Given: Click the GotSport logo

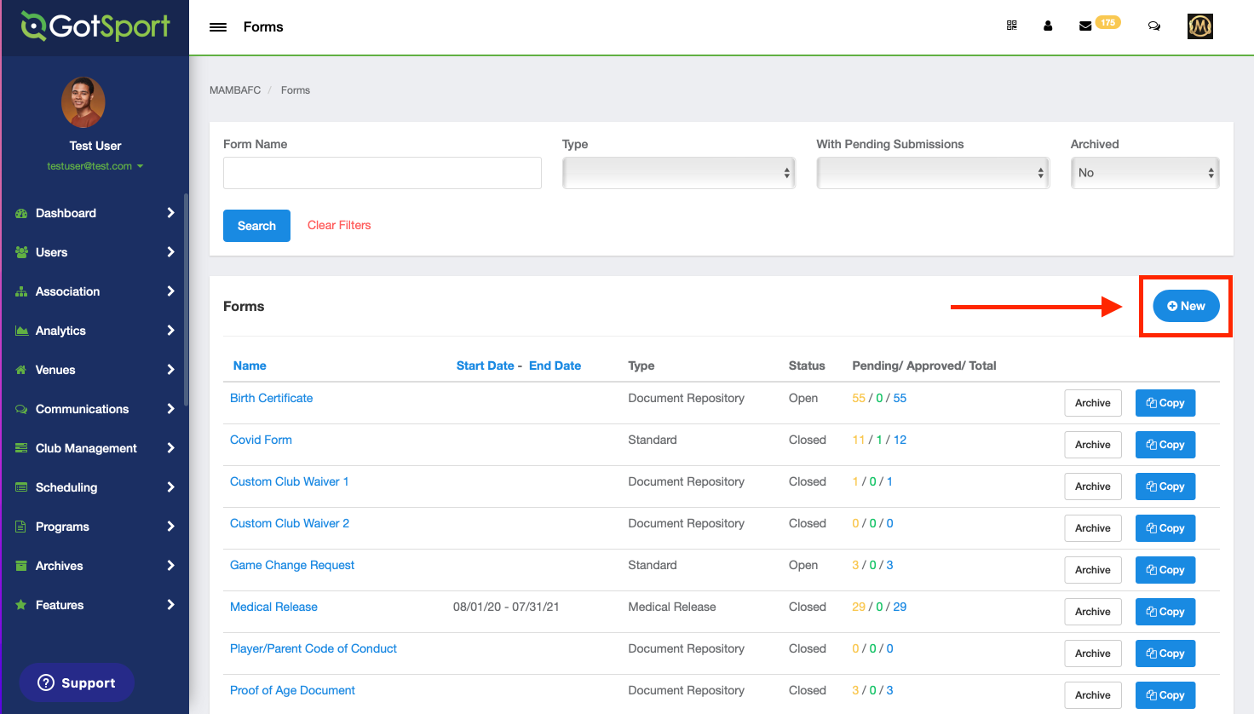Looking at the screenshot, I should tap(95, 26).
